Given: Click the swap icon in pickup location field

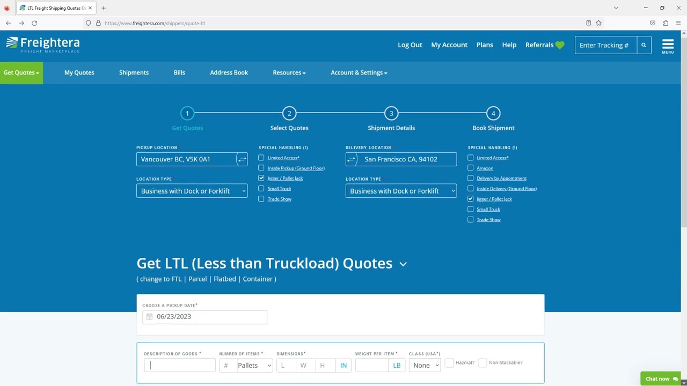Looking at the screenshot, I should coord(242,159).
